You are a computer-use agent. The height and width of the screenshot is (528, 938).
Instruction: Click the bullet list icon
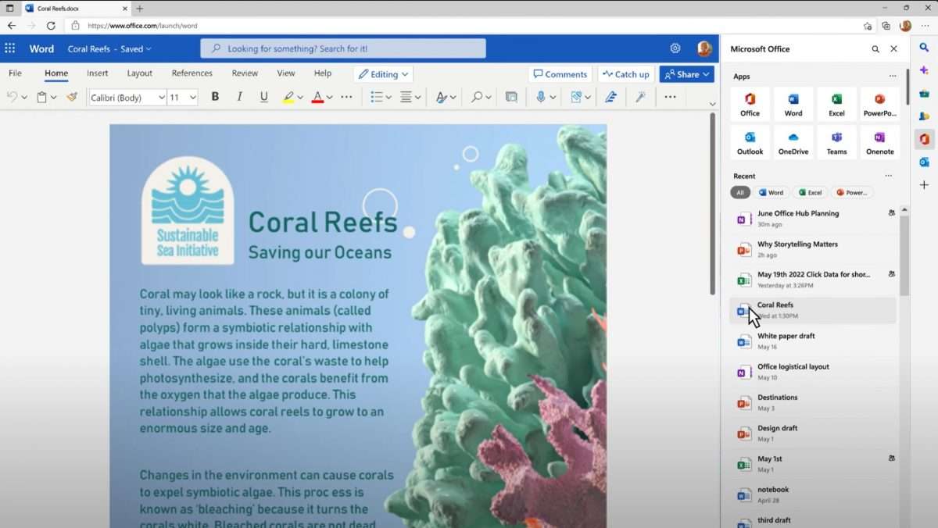[x=377, y=97]
